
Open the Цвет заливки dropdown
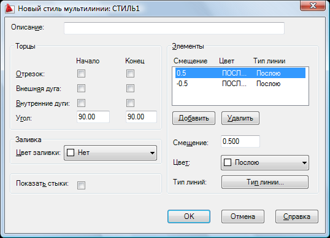point(110,153)
